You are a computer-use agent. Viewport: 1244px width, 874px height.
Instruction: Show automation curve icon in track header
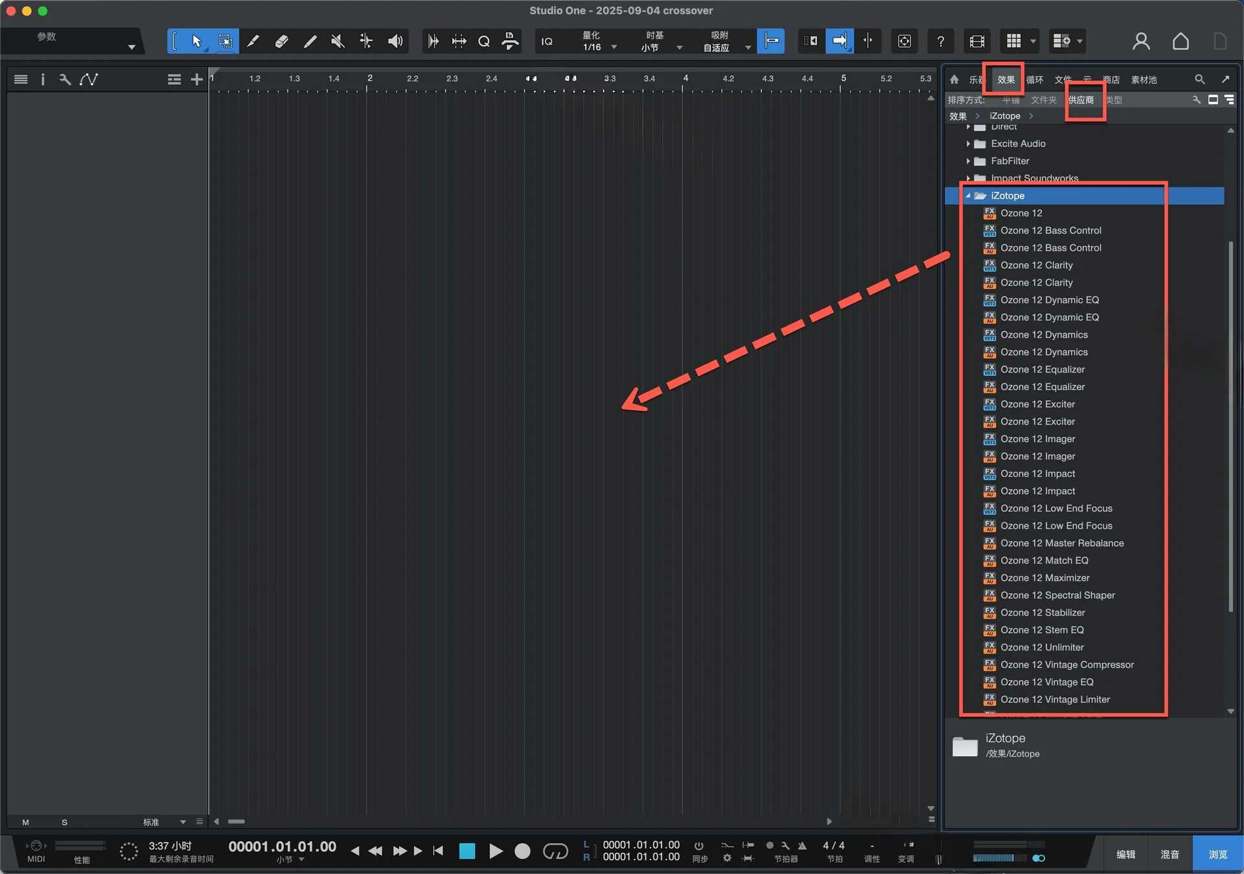[89, 79]
